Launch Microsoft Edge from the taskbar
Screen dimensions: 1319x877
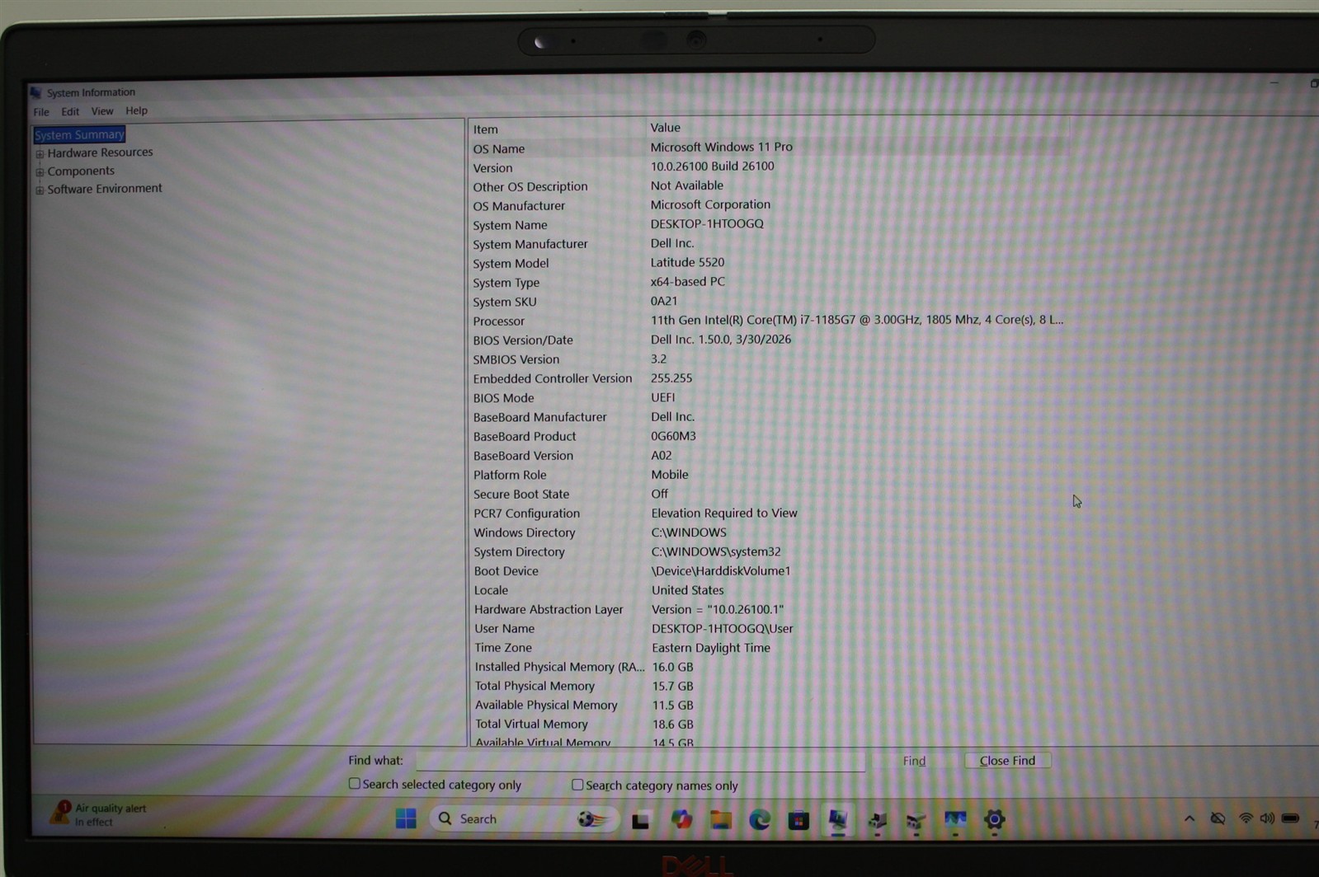tap(760, 819)
